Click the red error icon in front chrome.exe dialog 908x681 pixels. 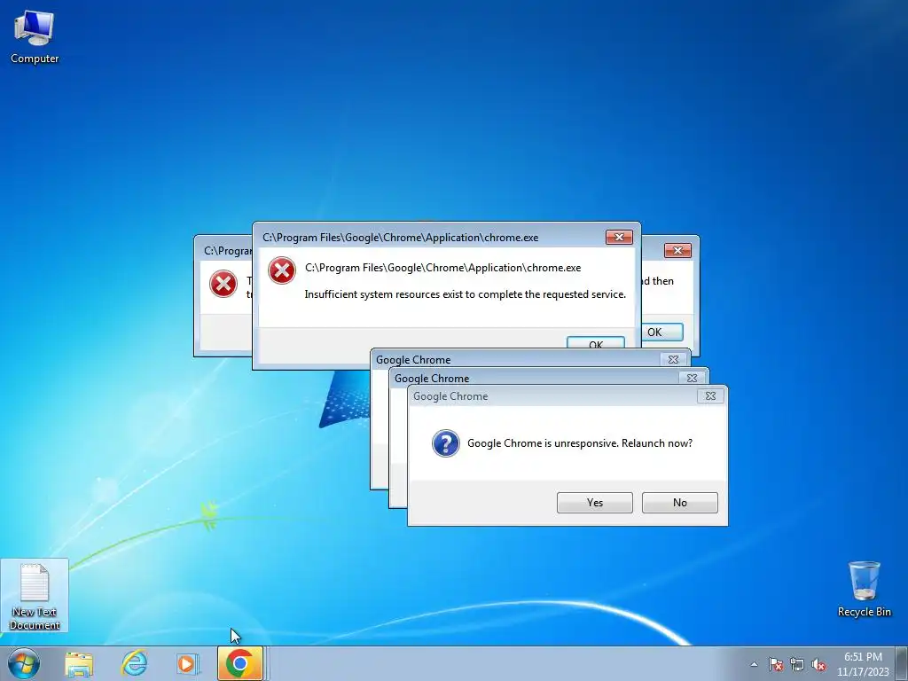282,270
